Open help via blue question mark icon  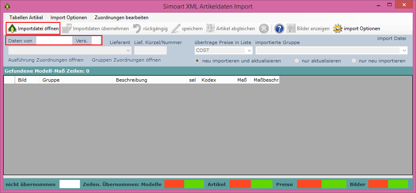coord(279,29)
